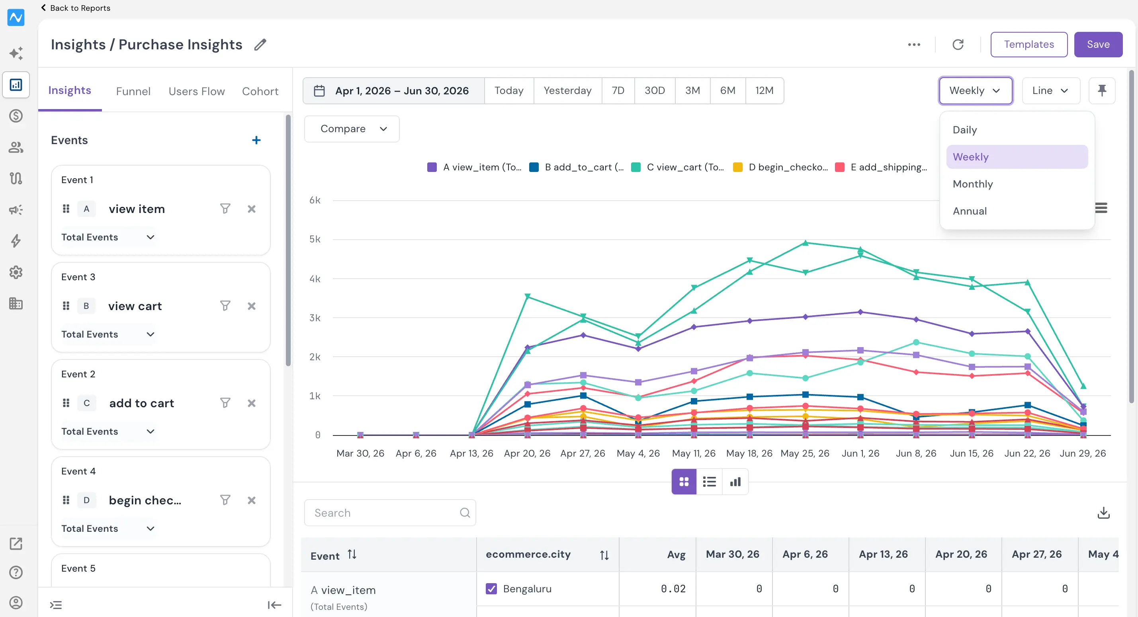
Task: Refresh the report data
Action: tap(958, 45)
